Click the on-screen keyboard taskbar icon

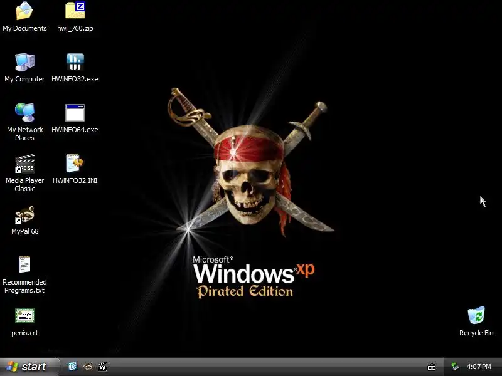point(432,367)
